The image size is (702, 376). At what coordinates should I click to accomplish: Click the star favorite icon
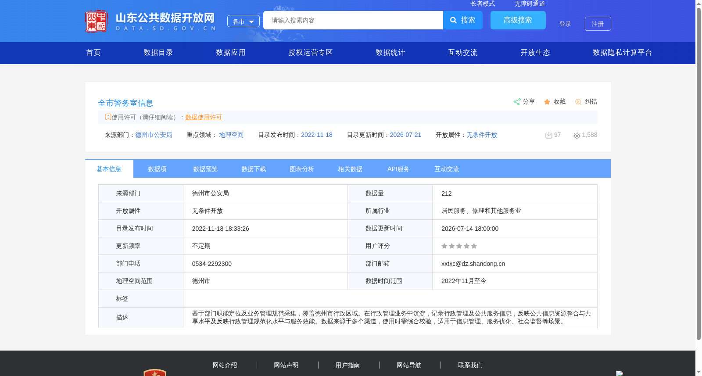coord(547,102)
